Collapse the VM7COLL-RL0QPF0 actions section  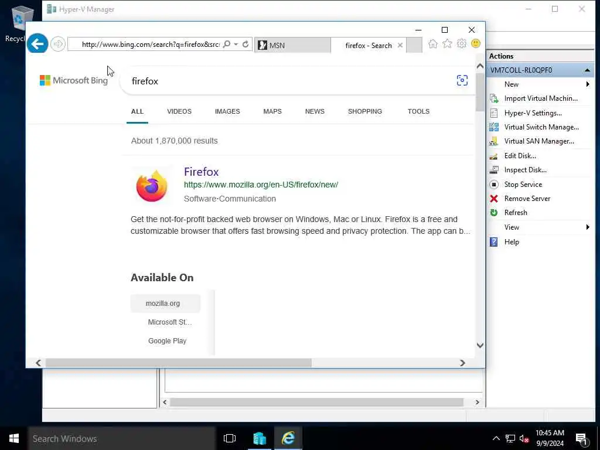pos(587,70)
